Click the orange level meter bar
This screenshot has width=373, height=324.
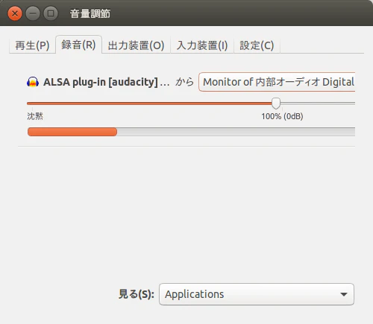pyautogui.click(x=72, y=132)
